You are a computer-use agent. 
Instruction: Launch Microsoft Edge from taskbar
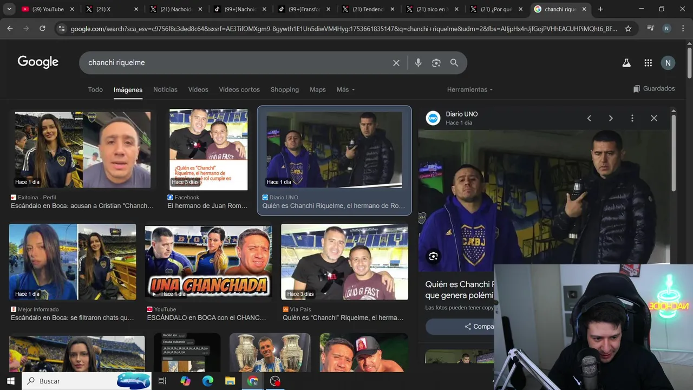tap(208, 381)
